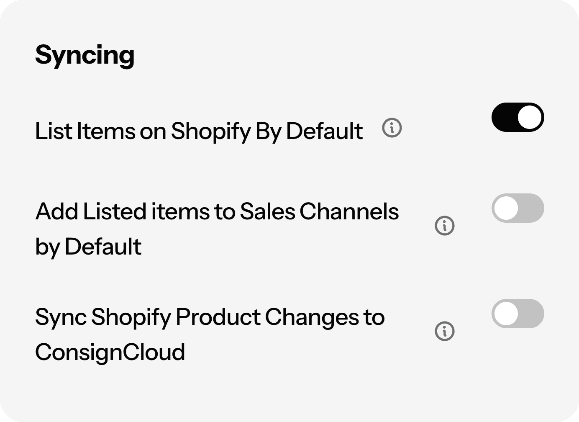Disable List Items on Shopify By Default
Viewport: 579px width, 422px height.
click(x=518, y=117)
